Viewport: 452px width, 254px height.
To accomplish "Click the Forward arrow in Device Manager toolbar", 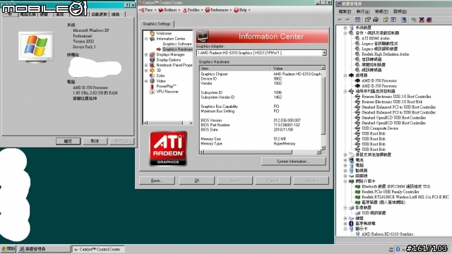I will [x=347, y=20].
